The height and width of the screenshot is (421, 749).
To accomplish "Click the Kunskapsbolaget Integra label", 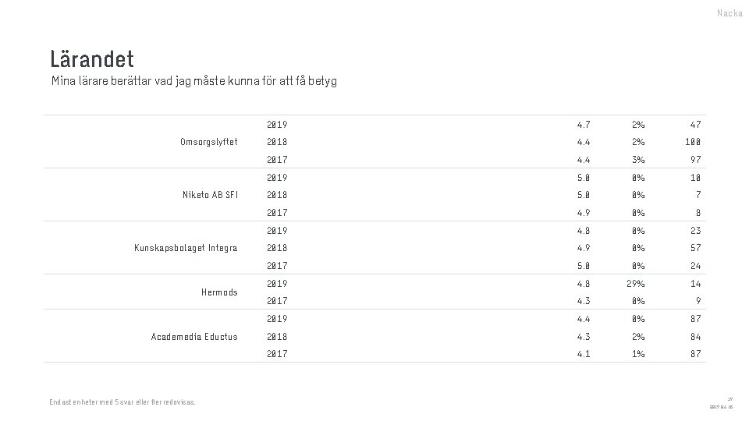I will pos(186,248).
